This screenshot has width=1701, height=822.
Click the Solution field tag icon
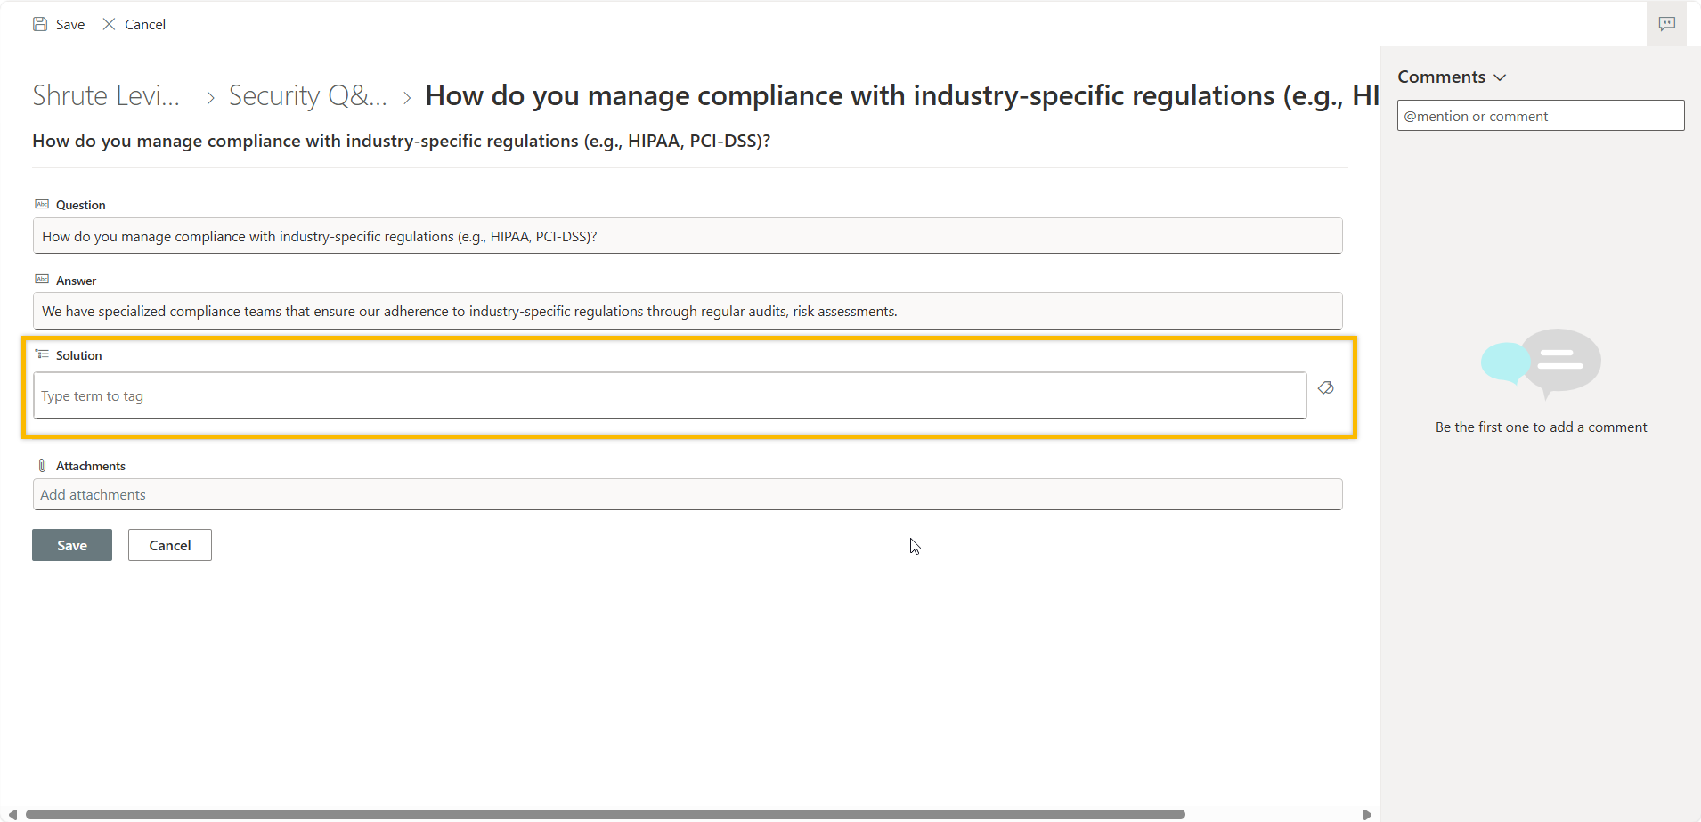point(42,354)
